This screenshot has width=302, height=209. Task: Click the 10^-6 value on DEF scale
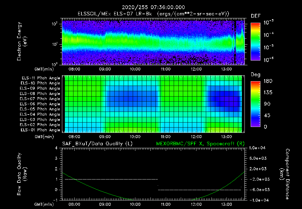269,60
